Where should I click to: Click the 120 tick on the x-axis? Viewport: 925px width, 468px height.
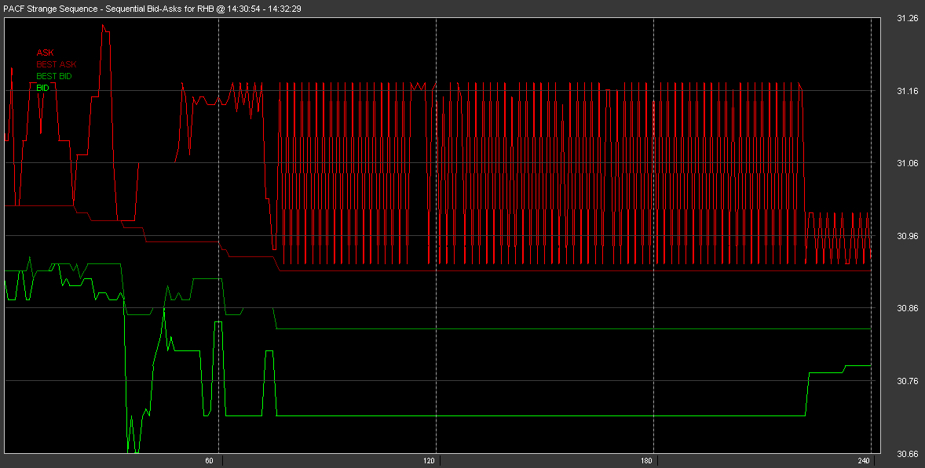(428, 461)
